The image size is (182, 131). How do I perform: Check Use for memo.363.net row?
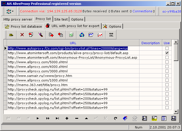(167, 85)
